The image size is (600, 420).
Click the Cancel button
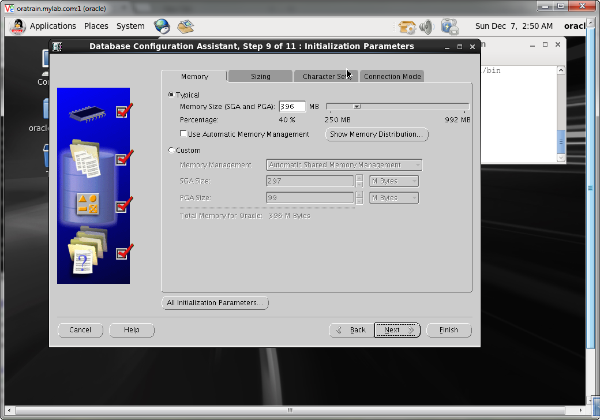coord(80,330)
